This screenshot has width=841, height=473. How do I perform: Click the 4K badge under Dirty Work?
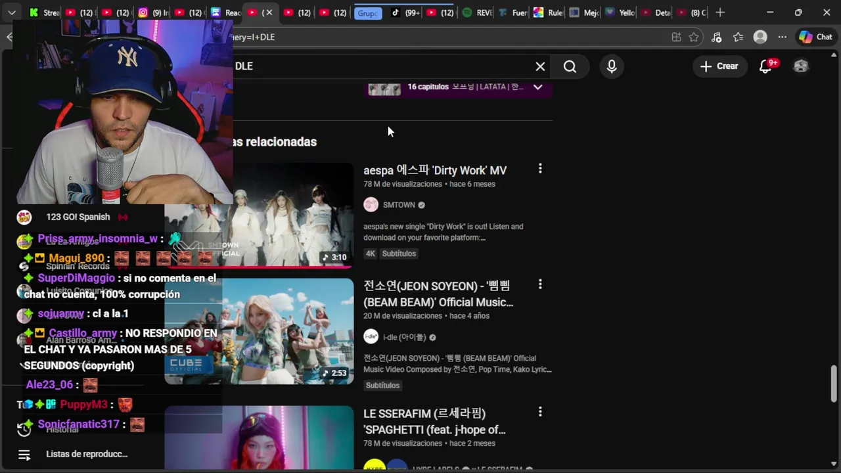pos(371,254)
